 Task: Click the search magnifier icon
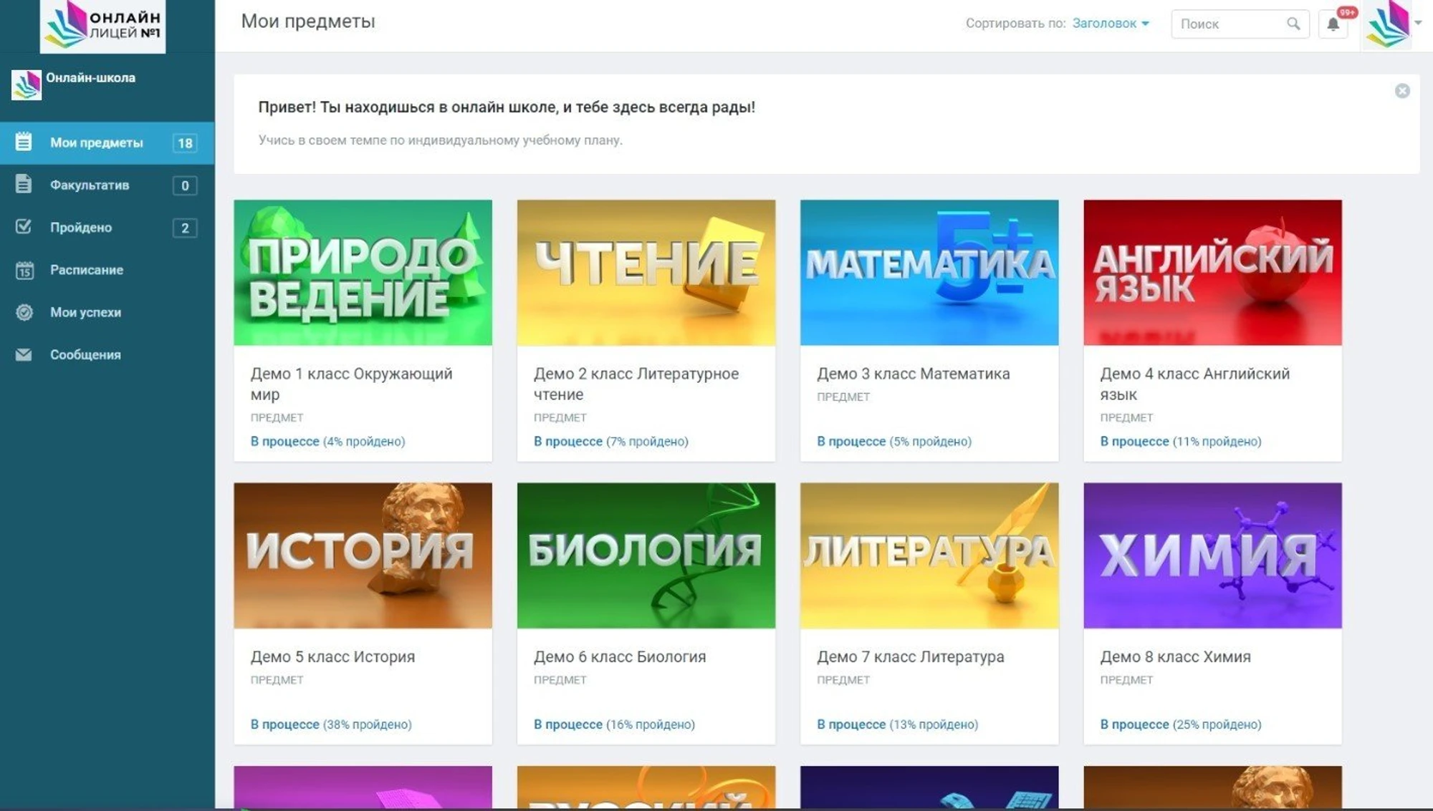coord(1293,24)
